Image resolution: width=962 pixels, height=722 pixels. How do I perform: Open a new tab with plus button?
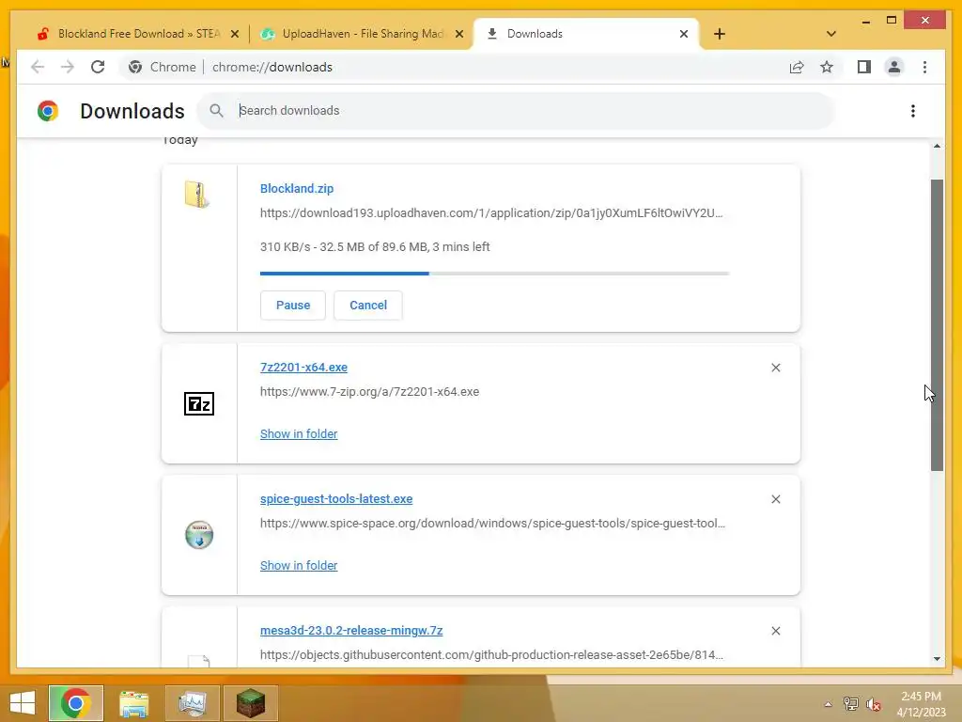(720, 35)
